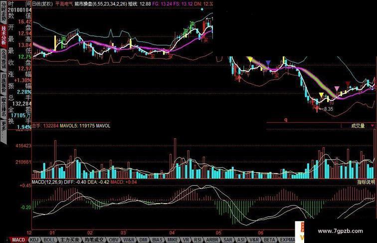Click the red up arrow at 8.35
Image resolution: width=377 pixels, height=243 pixels.
click(317, 109)
